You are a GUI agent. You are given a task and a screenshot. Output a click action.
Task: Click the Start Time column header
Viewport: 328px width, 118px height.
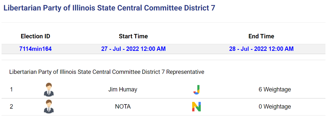pyautogui.click(x=133, y=36)
